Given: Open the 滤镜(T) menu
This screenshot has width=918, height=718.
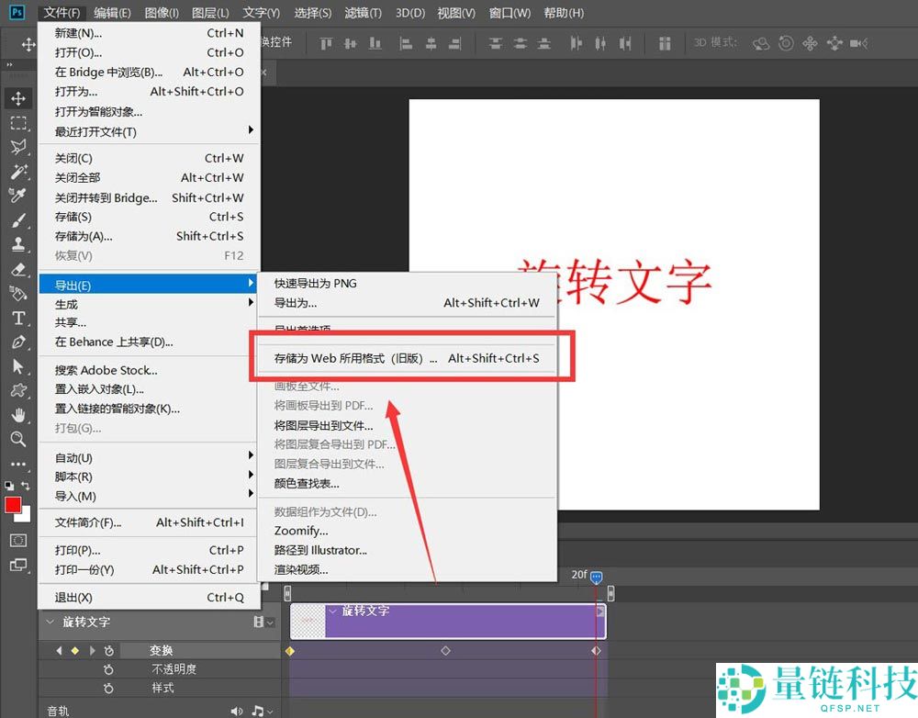Looking at the screenshot, I should point(363,13).
